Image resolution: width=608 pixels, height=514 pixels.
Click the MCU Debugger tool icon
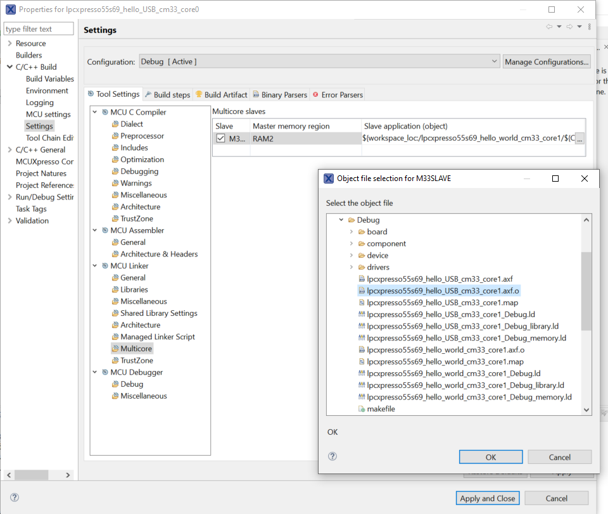[104, 372]
